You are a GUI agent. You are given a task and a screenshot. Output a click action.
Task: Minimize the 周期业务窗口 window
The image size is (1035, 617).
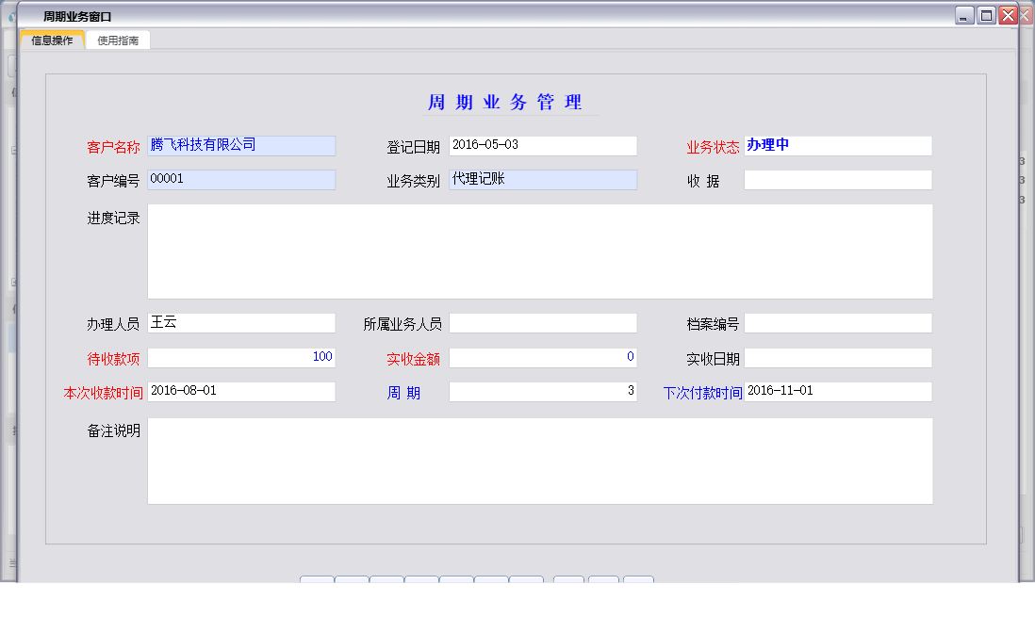pyautogui.click(x=962, y=15)
